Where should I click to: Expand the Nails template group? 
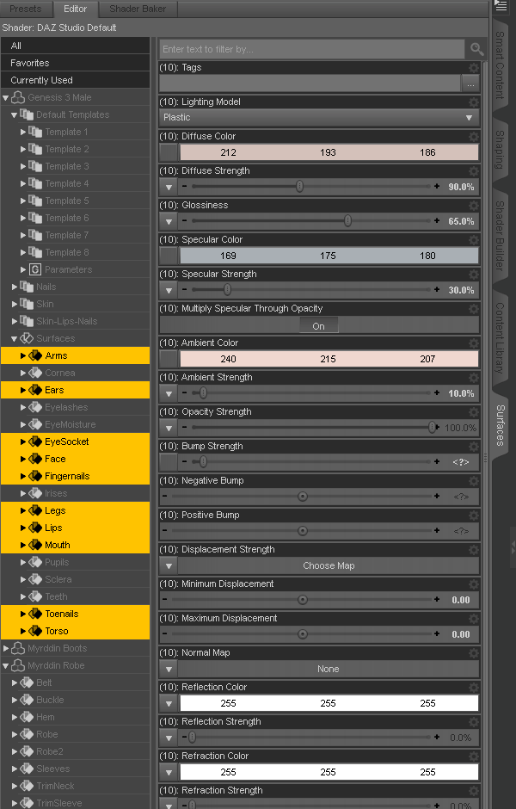pyautogui.click(x=15, y=287)
